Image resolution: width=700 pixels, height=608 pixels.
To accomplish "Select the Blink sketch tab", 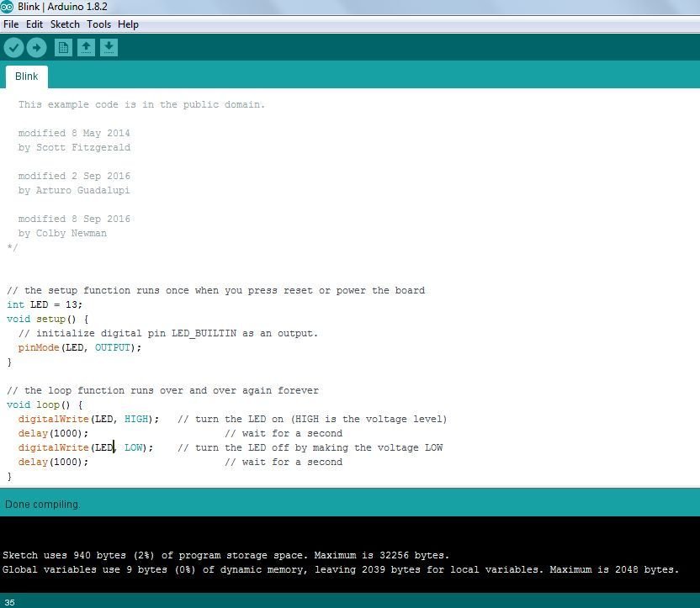I will [27, 77].
